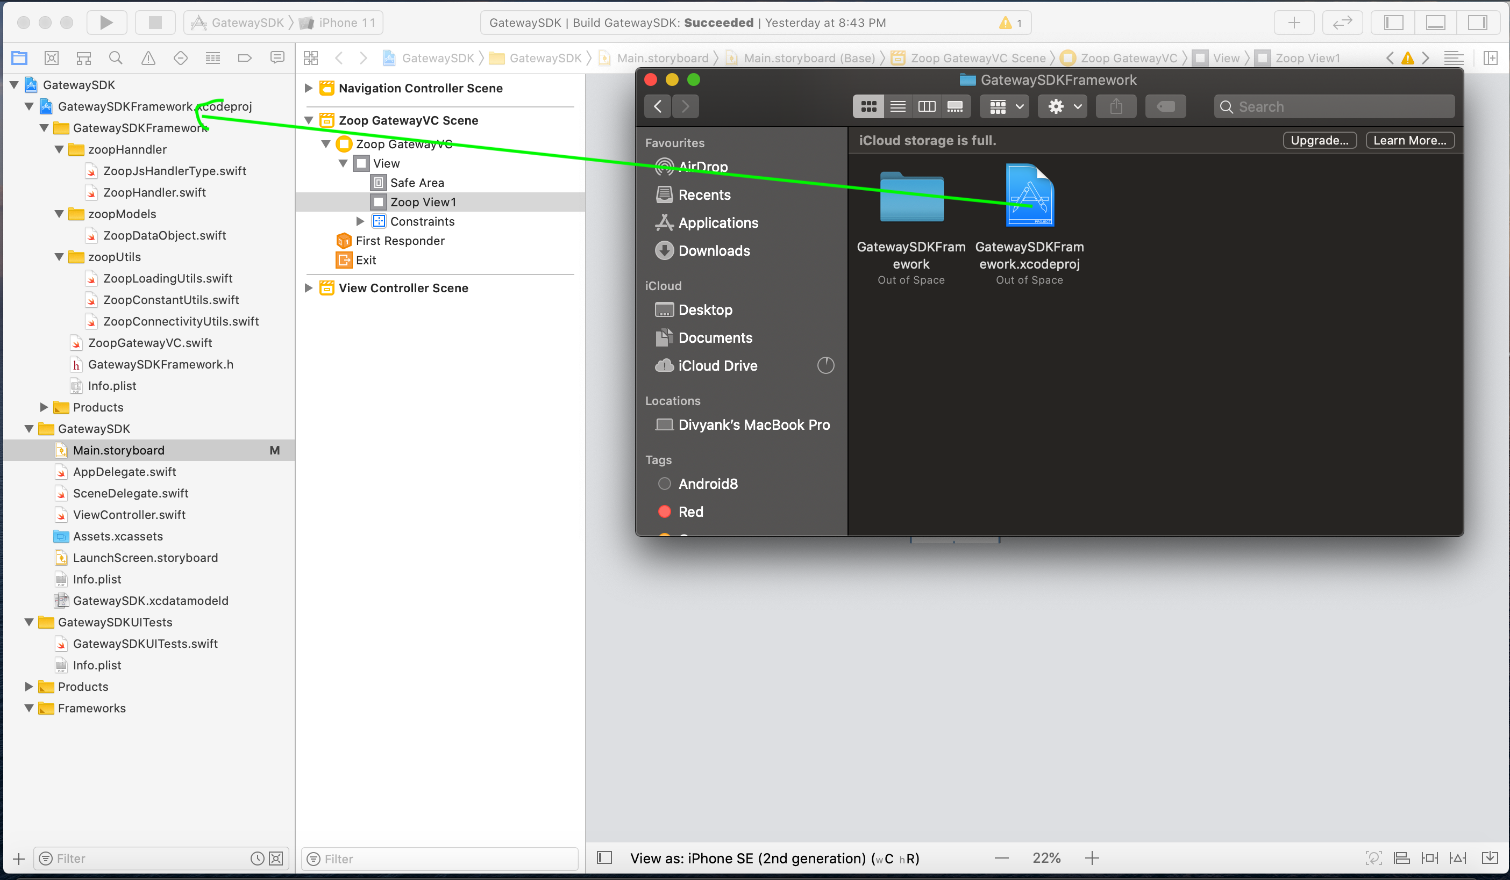Collapse the GatewaySDKFramework.xcodeproj tree node
The width and height of the screenshot is (1510, 880).
30,106
